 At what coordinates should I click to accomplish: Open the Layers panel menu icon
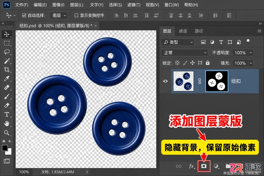259,31
